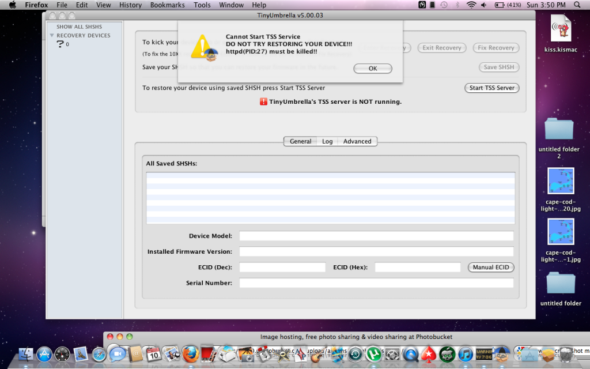Open PokerStars from the Dock

[429, 355]
